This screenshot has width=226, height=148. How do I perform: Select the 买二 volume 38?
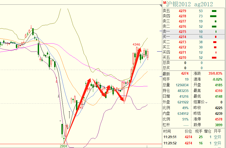[201, 42]
